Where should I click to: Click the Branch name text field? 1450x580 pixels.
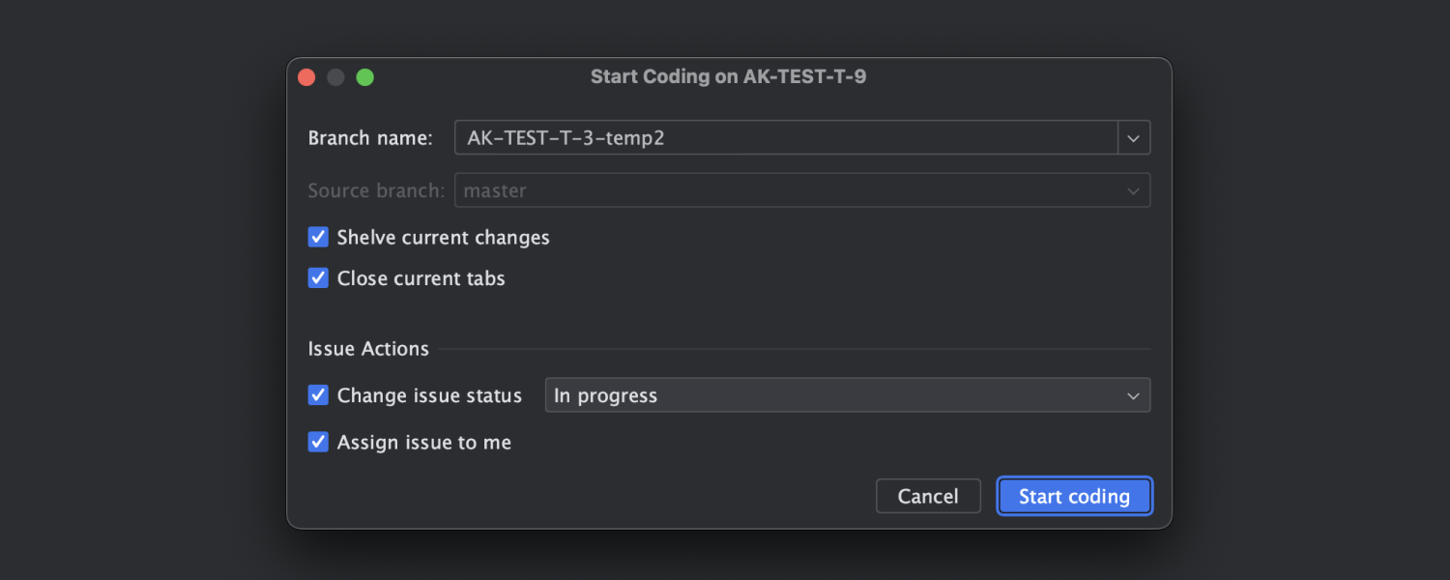(785, 138)
